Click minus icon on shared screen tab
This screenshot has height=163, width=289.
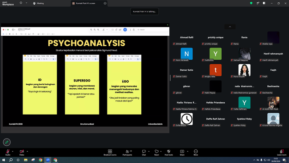(x=105, y=3)
